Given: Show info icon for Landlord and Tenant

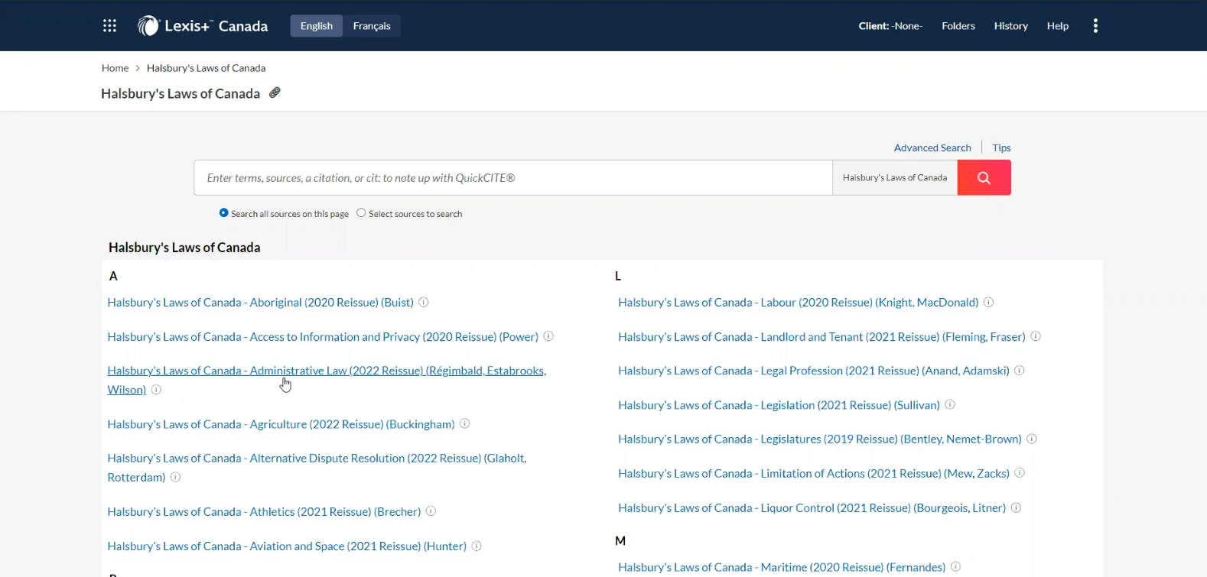Looking at the screenshot, I should point(1036,336).
